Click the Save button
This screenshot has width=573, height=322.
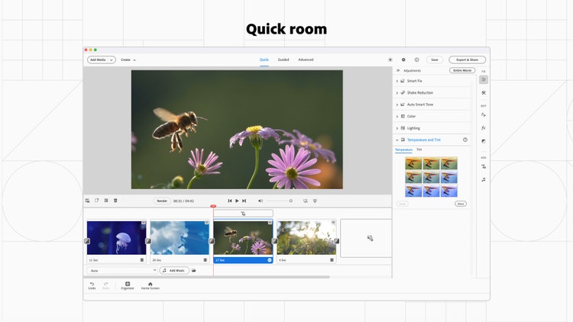[x=435, y=60]
